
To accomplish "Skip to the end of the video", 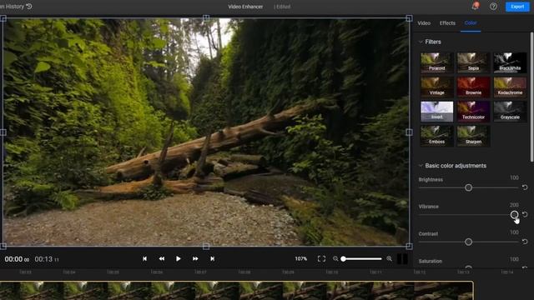I will point(212,259).
